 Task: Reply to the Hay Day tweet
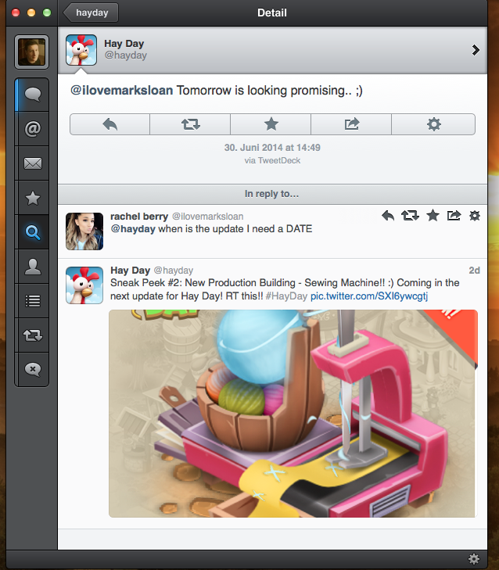point(109,124)
